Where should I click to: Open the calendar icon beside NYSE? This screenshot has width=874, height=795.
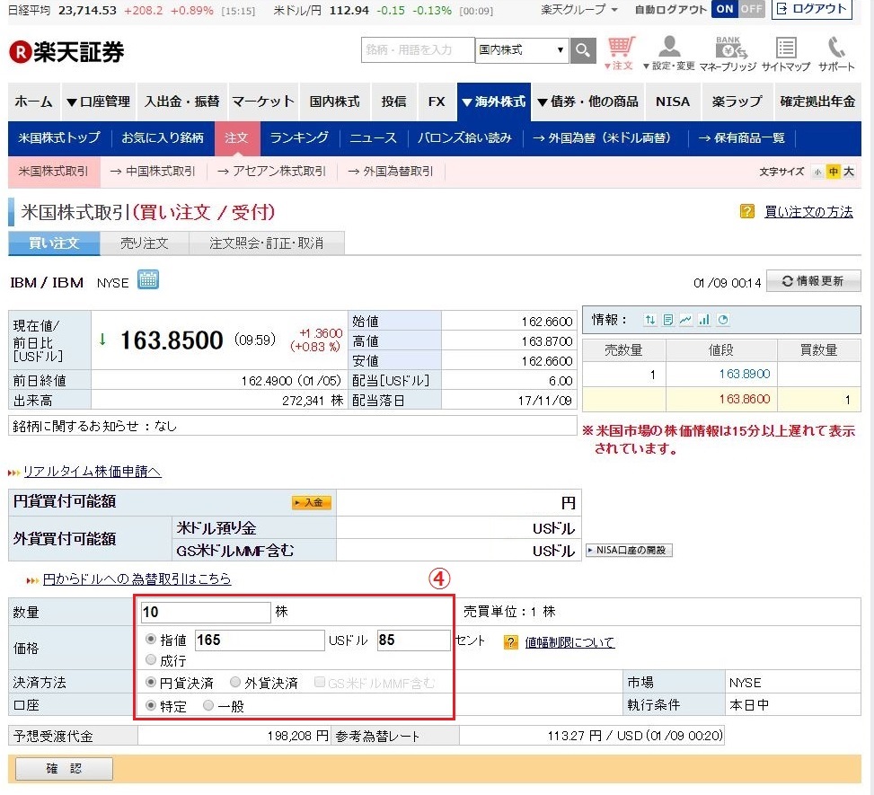(x=147, y=280)
